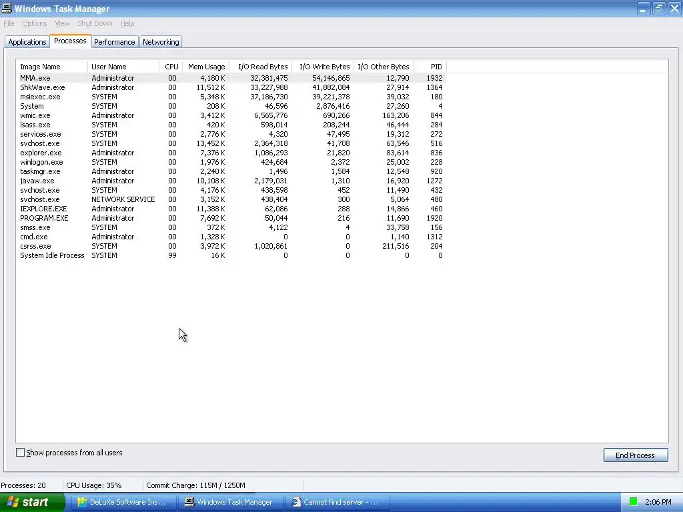Click the End Process button

tap(636, 455)
